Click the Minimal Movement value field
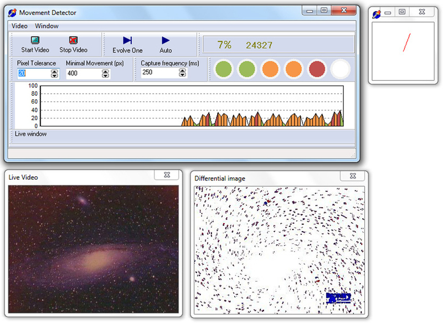Image resolution: width=443 pixels, height=323 pixels. click(x=84, y=74)
